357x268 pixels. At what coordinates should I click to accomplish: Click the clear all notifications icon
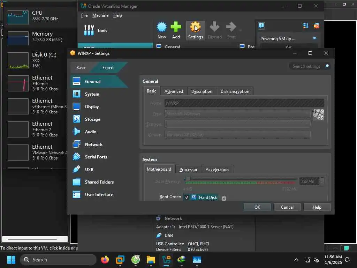(x=316, y=26)
